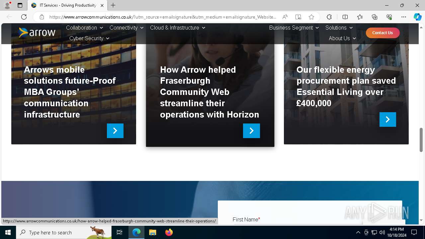The image size is (425, 239).
Task: Open Fraserburgh case study arrow button
Action: pyautogui.click(x=251, y=131)
